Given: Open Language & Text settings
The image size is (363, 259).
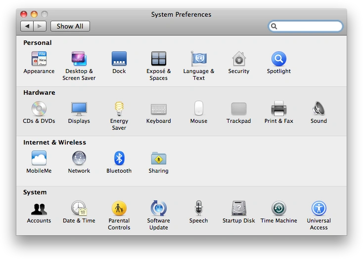Looking at the screenshot, I should [x=199, y=59].
